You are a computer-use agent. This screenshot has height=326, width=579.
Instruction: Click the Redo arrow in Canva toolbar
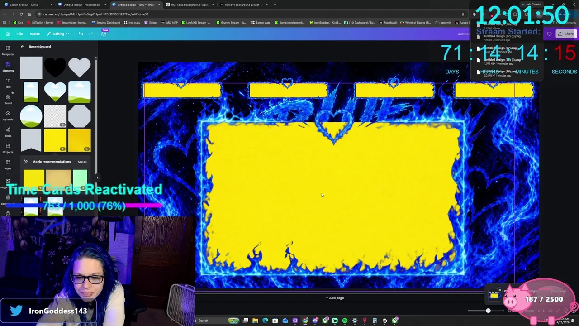90,34
